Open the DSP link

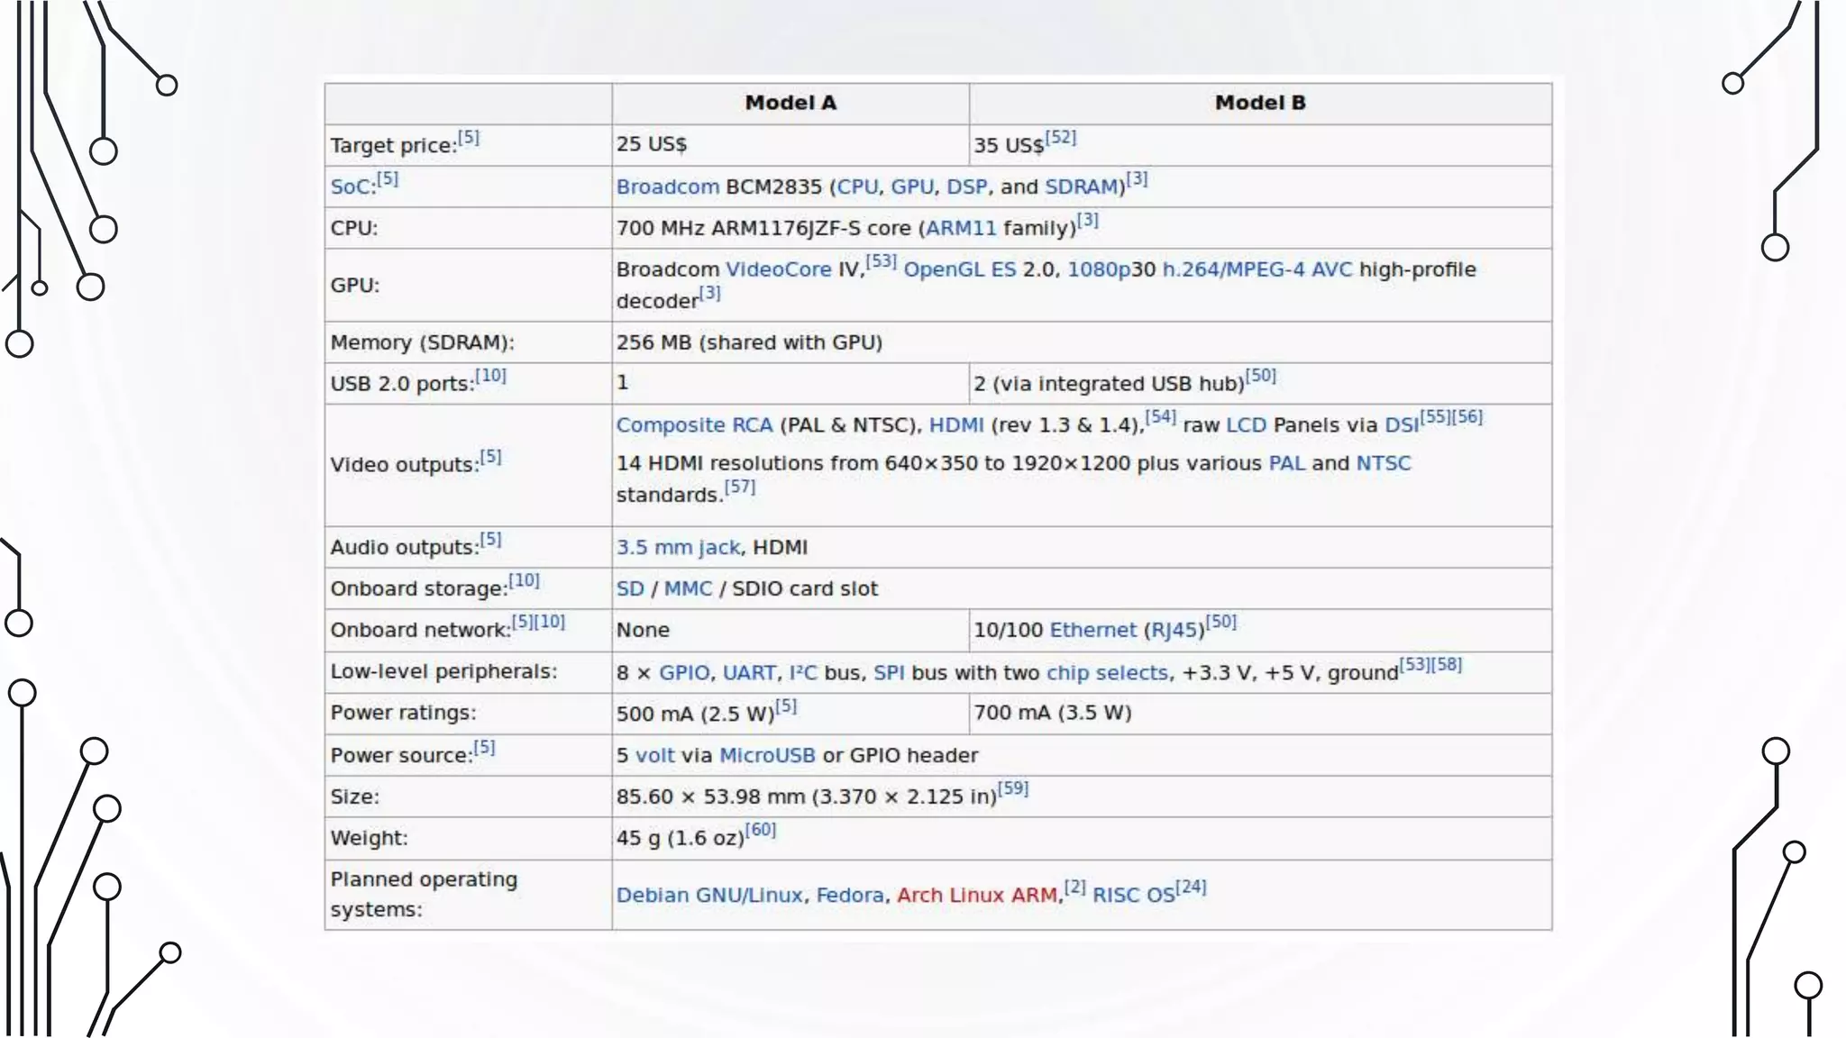(967, 187)
